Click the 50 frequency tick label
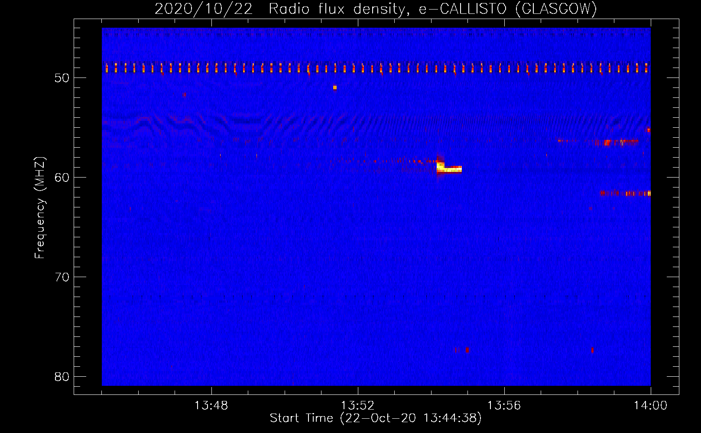 point(62,78)
